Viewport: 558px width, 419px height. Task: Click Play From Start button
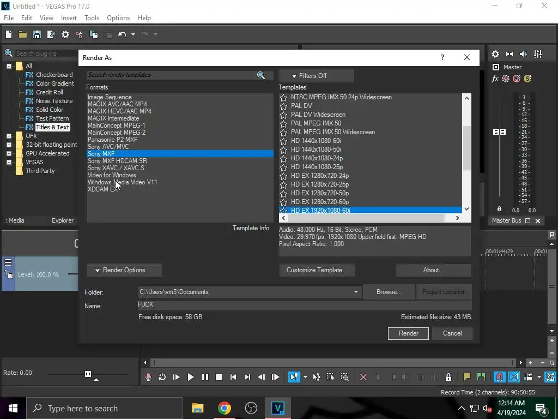coord(176,377)
